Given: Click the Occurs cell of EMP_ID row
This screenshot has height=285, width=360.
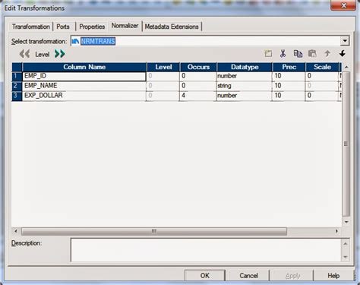Looking at the screenshot, I should (x=197, y=76).
